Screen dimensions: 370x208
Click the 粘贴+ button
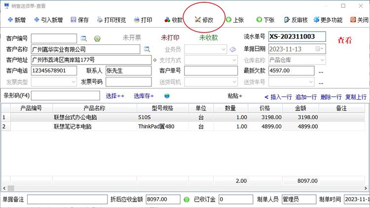coord(235,96)
